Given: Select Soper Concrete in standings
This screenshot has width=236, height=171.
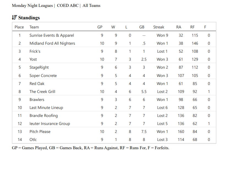Looking at the screenshot, I should click(x=43, y=76).
